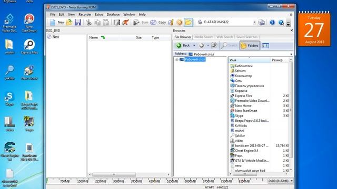Select Панель управления in file list

247,86
